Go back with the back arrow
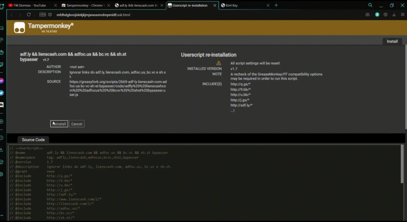This screenshot has width=407, height=222. pos(12,15)
